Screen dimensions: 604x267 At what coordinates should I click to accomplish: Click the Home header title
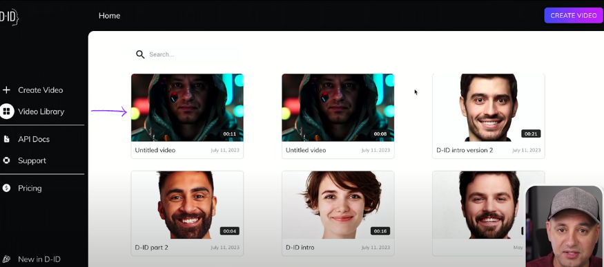point(109,16)
